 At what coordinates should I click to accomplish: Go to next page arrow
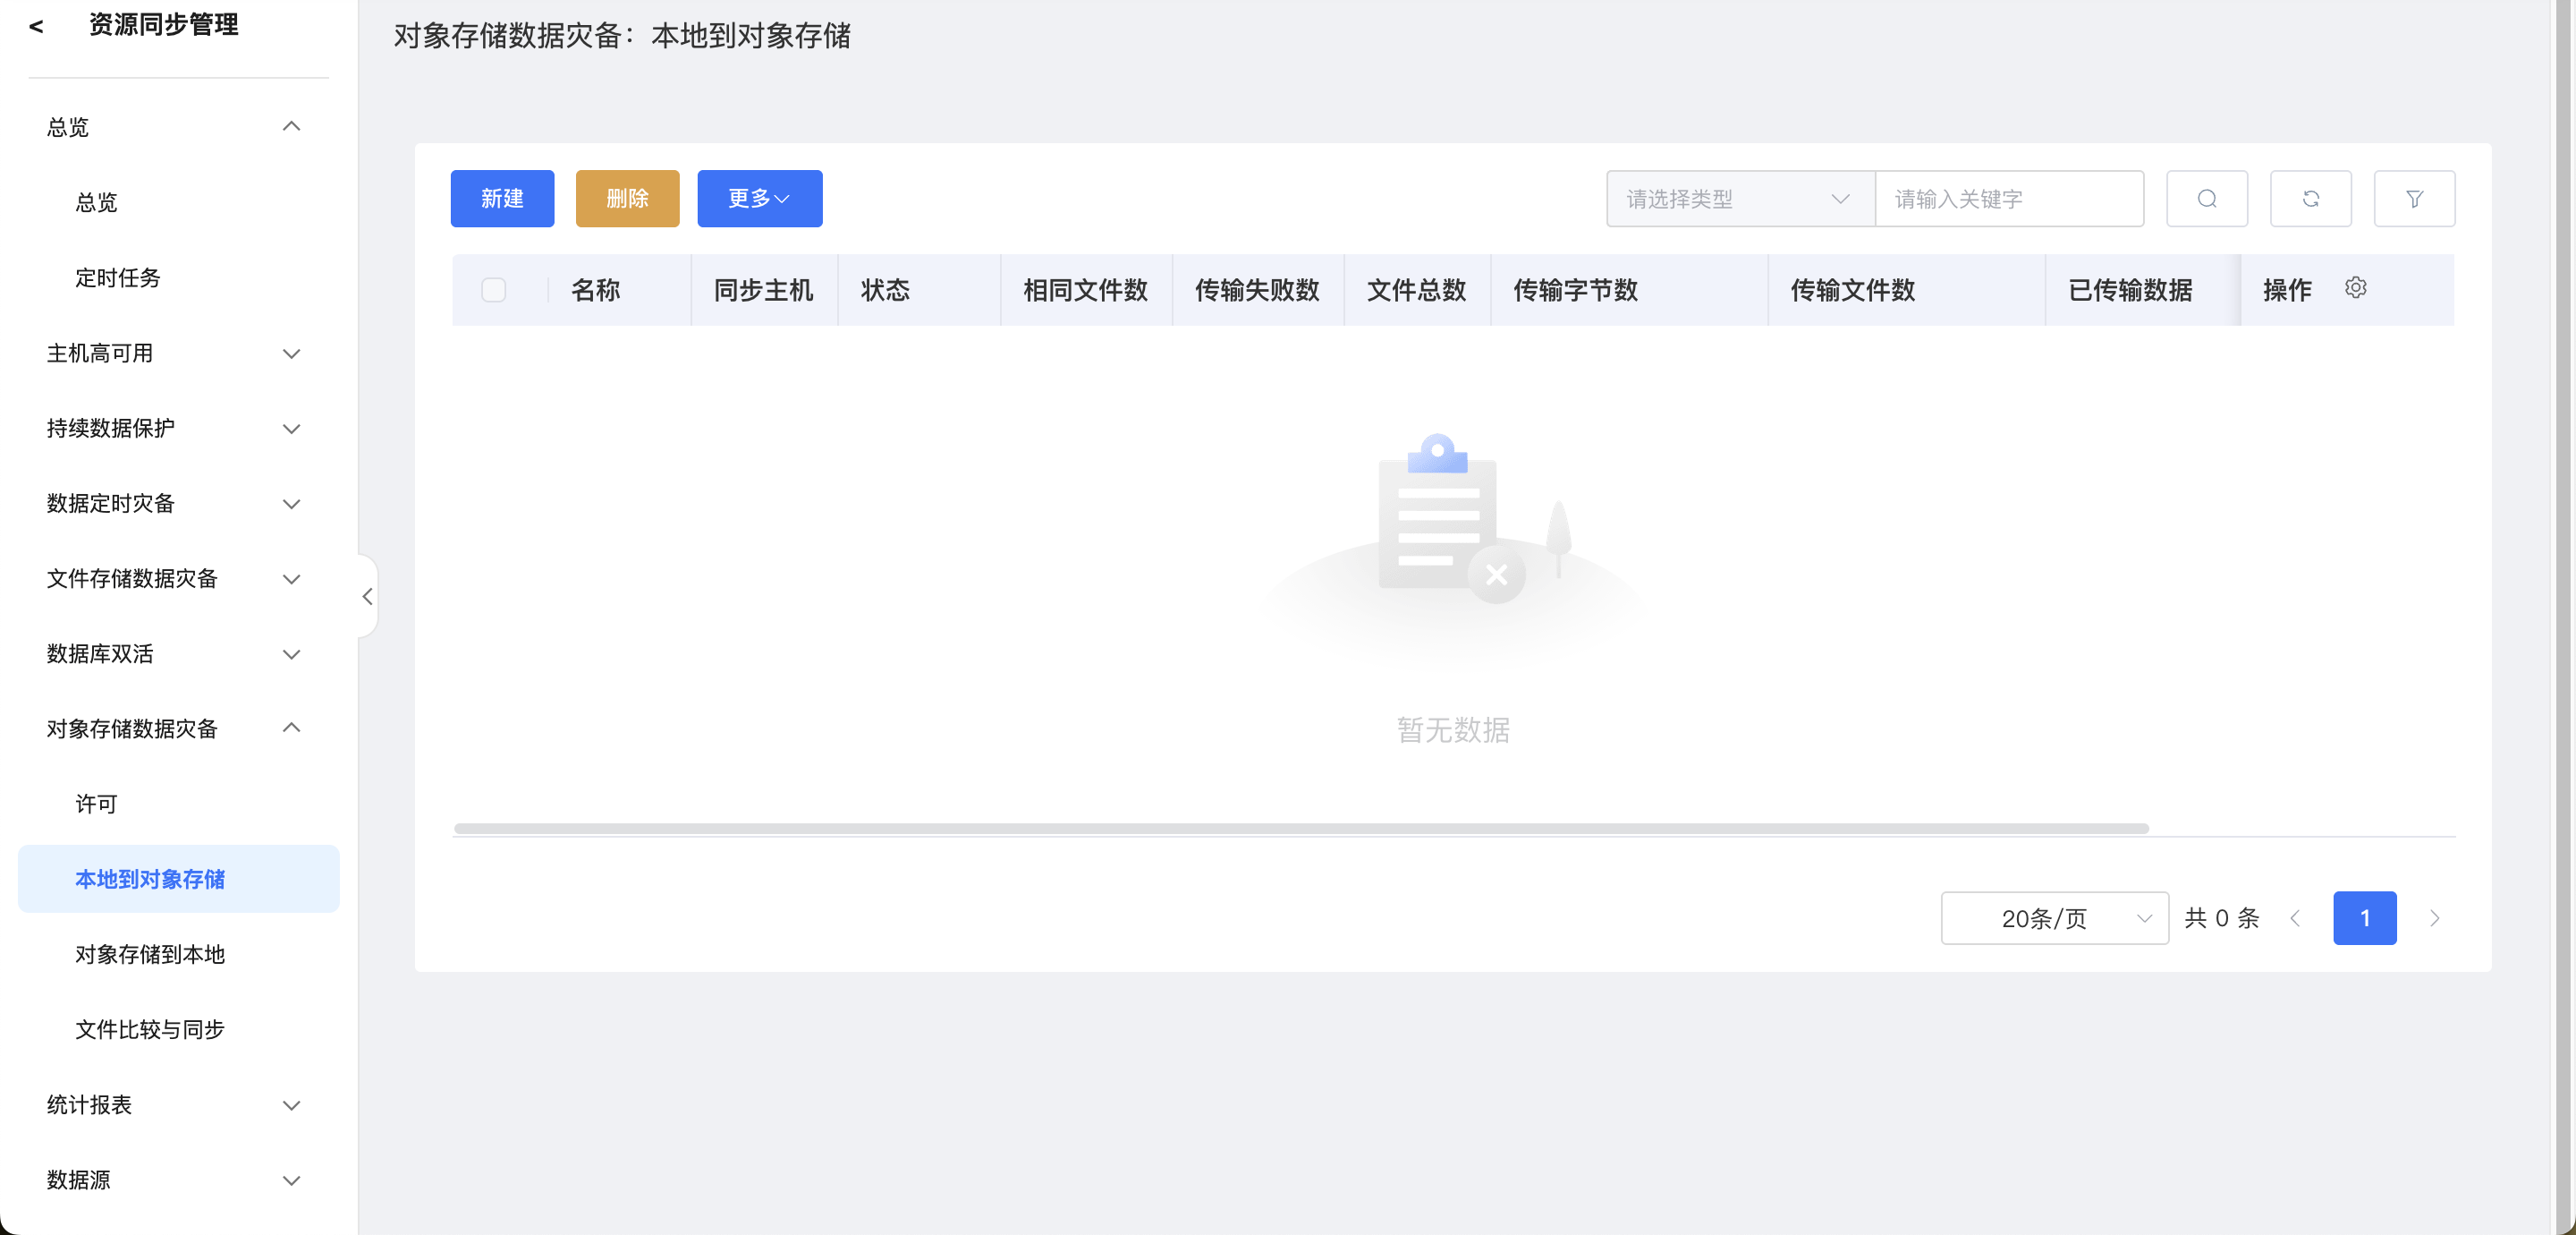tap(2434, 917)
